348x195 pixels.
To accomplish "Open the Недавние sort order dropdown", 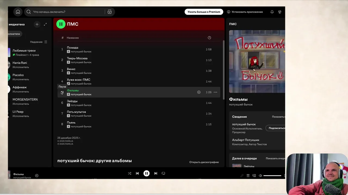I will coord(39,42).
